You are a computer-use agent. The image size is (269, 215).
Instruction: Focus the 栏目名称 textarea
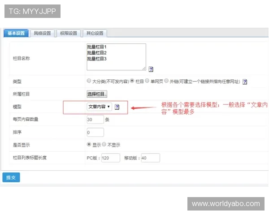116,57
